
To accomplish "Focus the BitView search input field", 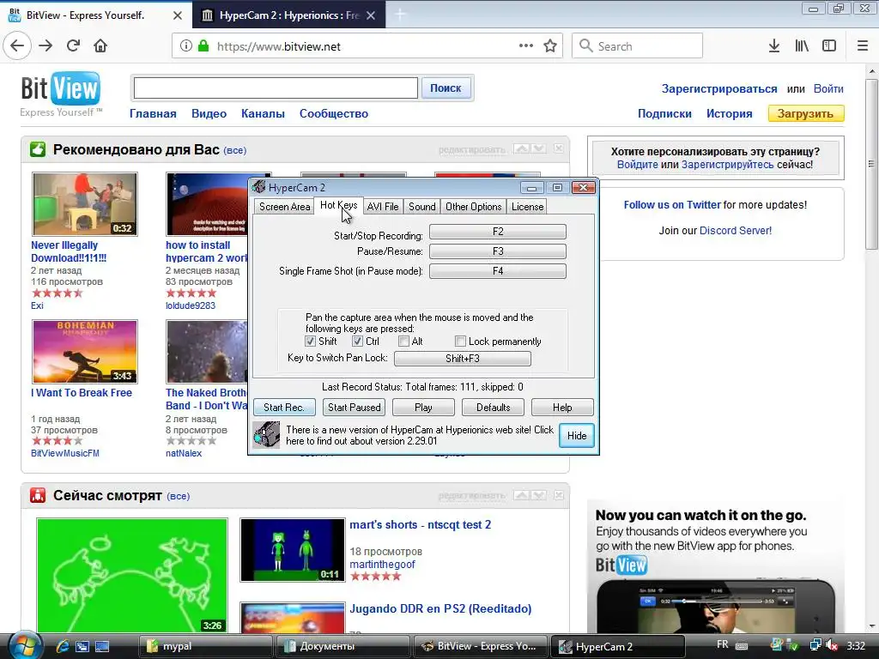I will coord(276,88).
